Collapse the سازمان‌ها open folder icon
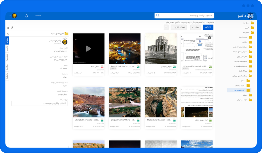 [252, 33]
